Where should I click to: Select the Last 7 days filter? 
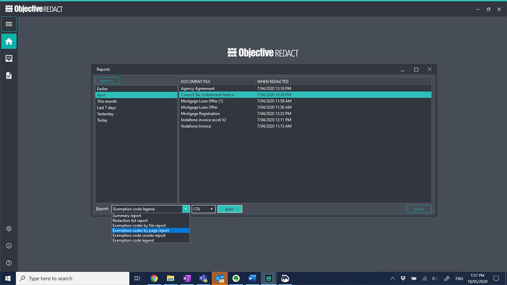point(136,108)
